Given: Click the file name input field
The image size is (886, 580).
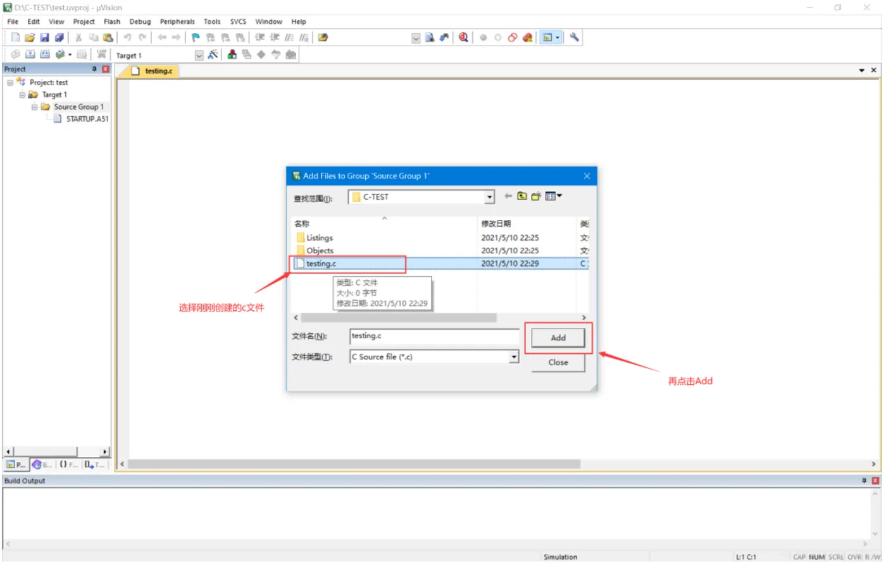Looking at the screenshot, I should (434, 337).
